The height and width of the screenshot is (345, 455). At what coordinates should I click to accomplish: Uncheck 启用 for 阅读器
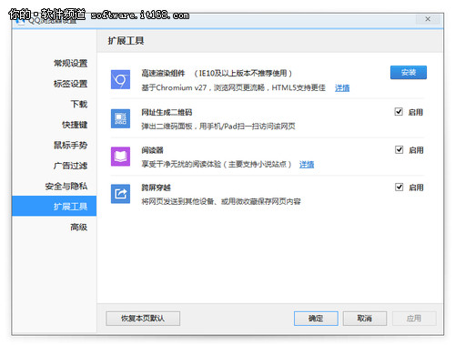399,149
